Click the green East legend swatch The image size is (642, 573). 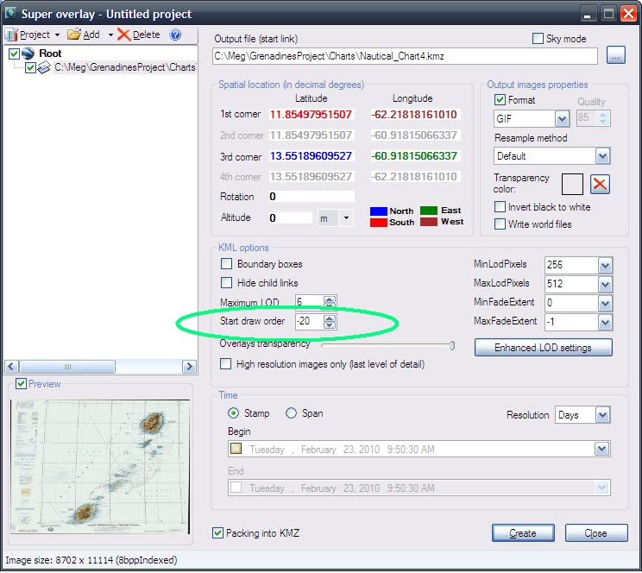429,211
